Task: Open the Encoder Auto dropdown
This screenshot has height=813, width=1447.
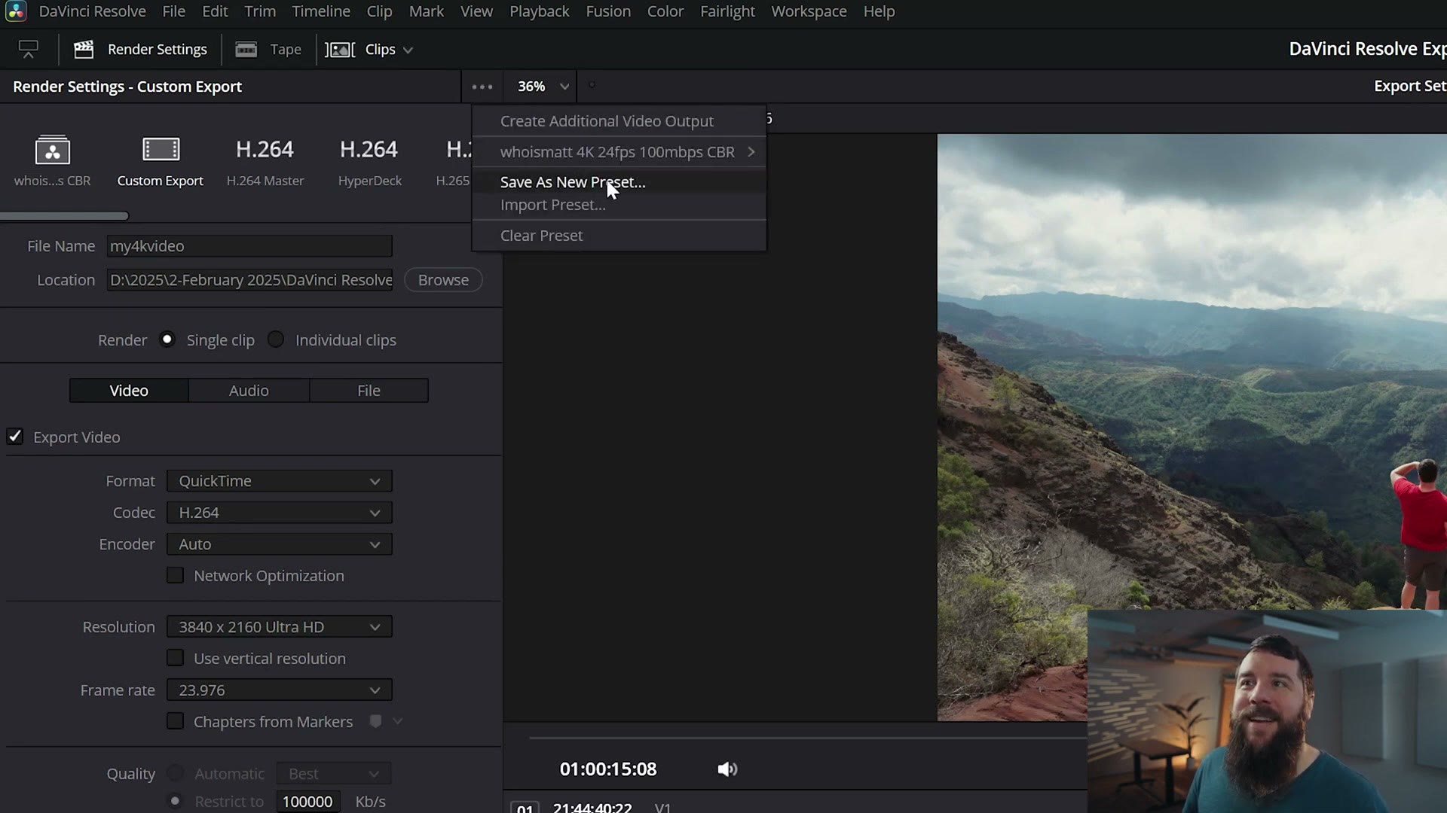Action: click(279, 544)
